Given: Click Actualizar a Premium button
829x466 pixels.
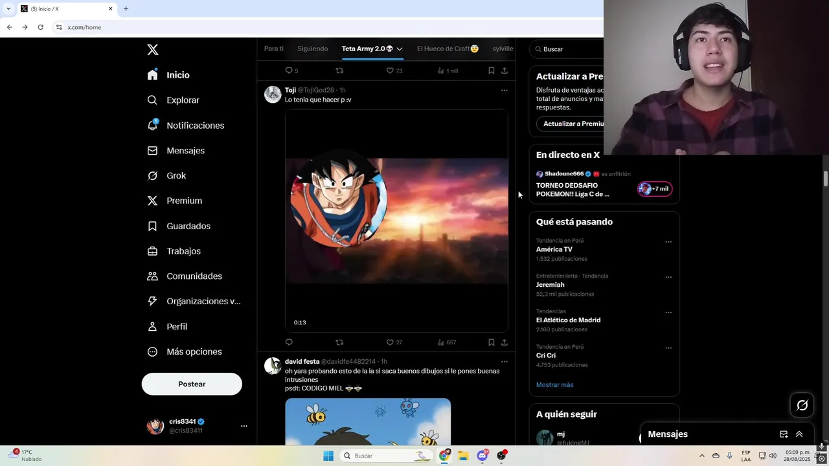Looking at the screenshot, I should 570,124.
